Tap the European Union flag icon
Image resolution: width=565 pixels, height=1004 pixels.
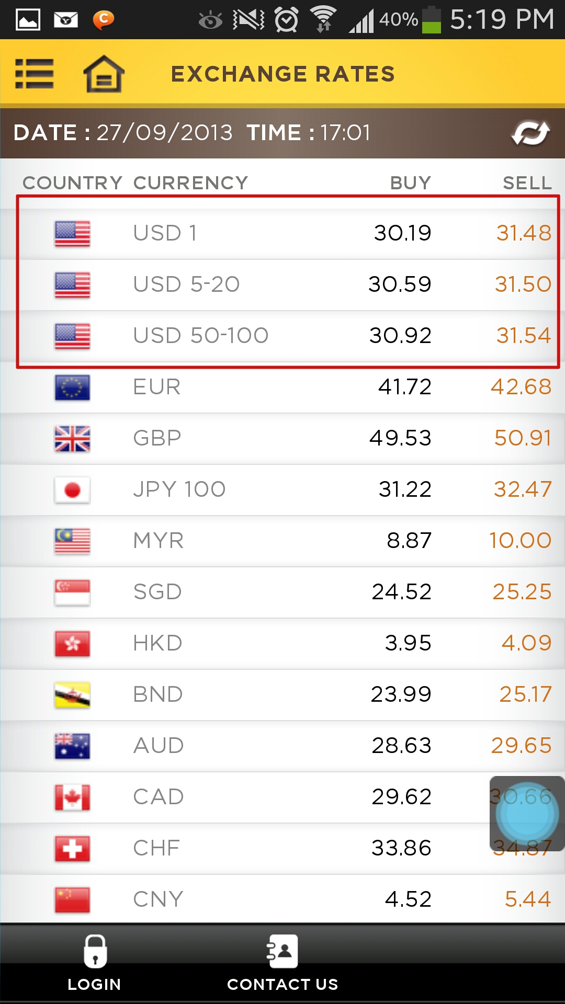72,387
